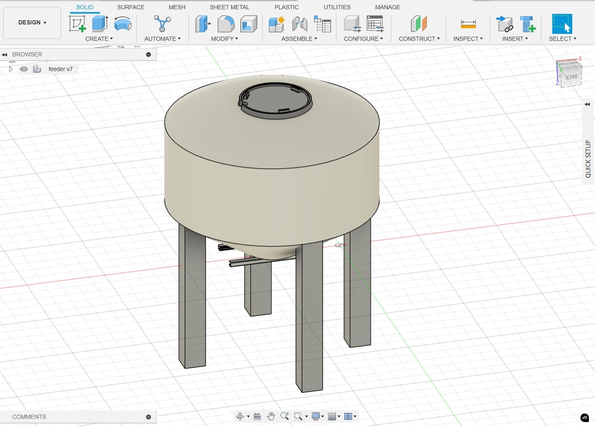Switch to the PLASTIC tab
The image size is (595, 426).
[x=287, y=7]
